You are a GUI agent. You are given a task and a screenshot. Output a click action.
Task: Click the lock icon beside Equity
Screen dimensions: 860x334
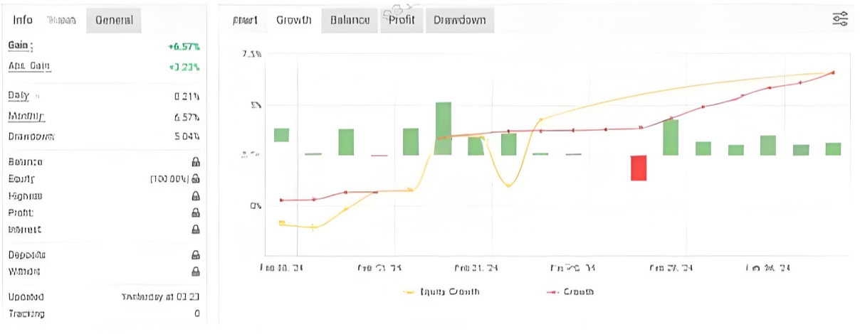click(x=195, y=179)
